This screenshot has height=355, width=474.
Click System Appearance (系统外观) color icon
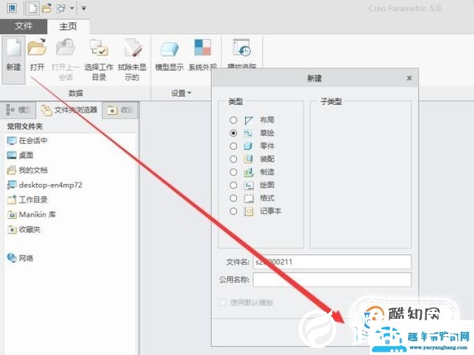coord(202,47)
